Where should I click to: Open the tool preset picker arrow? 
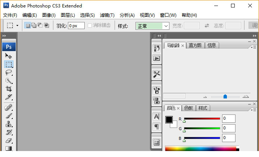[17, 26]
